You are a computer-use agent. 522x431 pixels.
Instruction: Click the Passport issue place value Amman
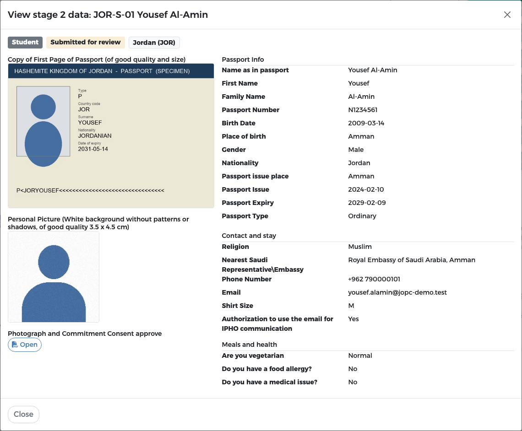point(361,176)
